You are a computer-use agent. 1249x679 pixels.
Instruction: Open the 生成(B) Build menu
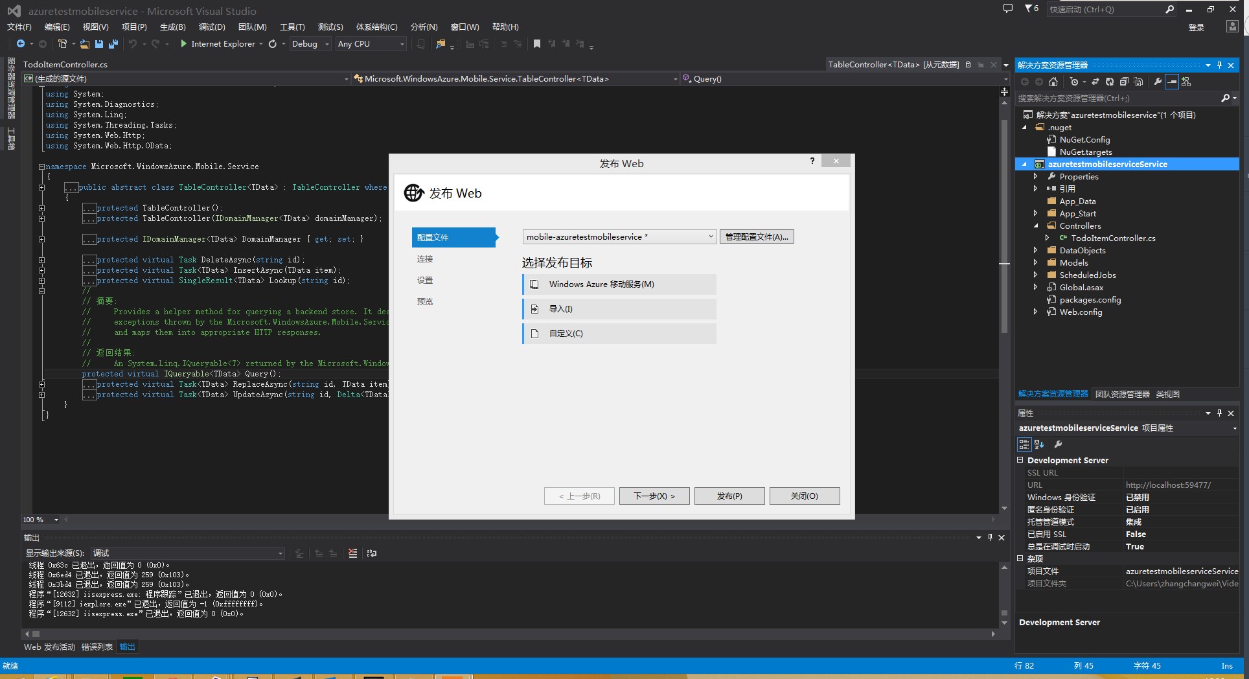point(172,27)
